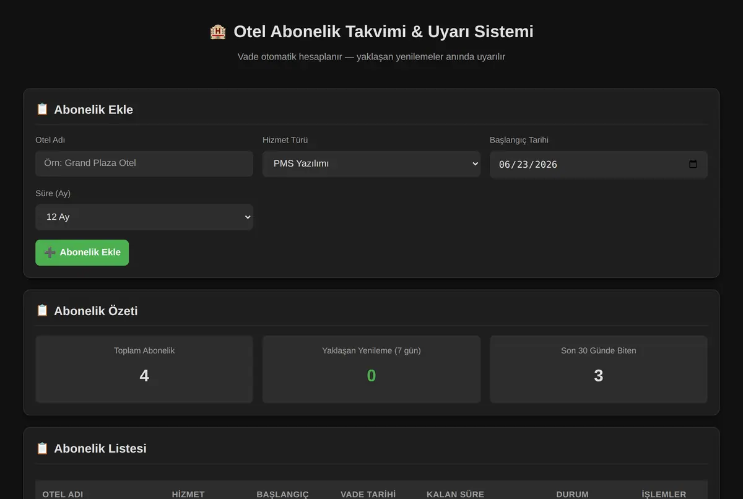Click the Son 30 Günde Biten card
This screenshot has height=499, width=743.
tap(598, 370)
